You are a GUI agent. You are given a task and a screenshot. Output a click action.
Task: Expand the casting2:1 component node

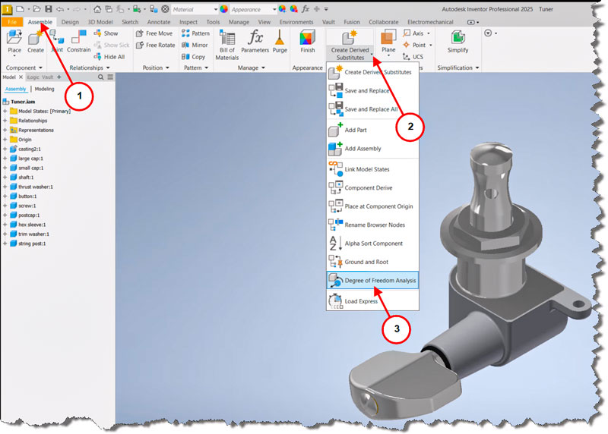(x=5, y=149)
